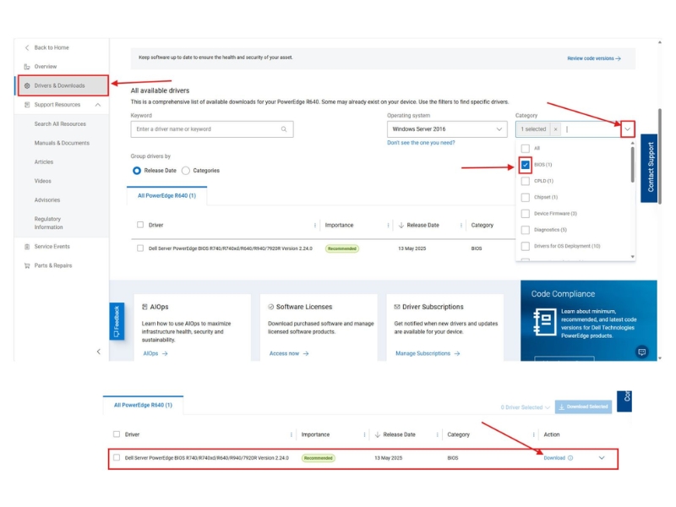The width and height of the screenshot is (676, 507).
Task: Click Don't see the one you need link
Action: tap(421, 143)
